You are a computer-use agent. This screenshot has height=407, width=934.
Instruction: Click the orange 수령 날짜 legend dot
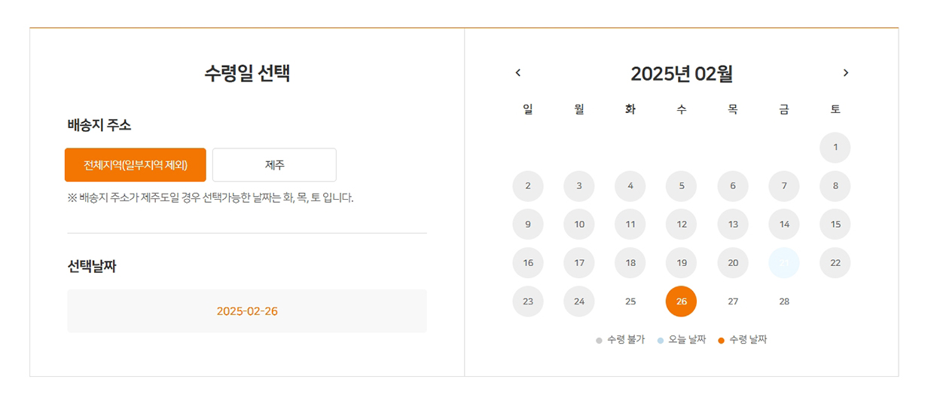coord(721,341)
